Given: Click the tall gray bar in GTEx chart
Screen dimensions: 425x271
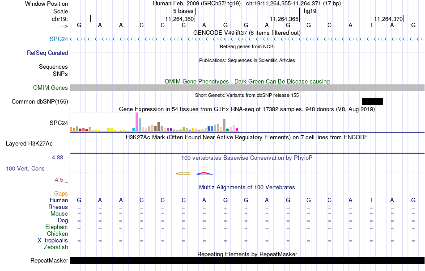Looking at the screenshot, I should pyautogui.click(x=224, y=125).
